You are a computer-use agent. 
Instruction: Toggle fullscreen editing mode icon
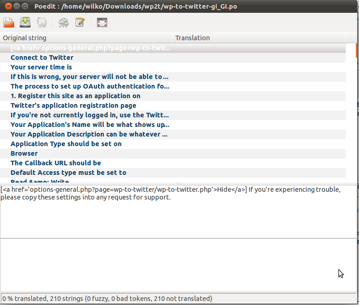[x=102, y=22]
